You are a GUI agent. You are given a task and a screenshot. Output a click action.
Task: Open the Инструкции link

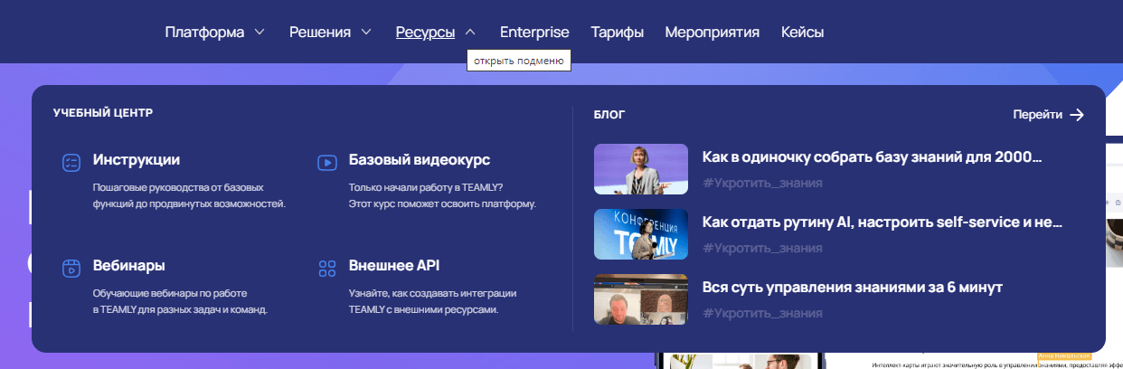pyautogui.click(x=137, y=160)
